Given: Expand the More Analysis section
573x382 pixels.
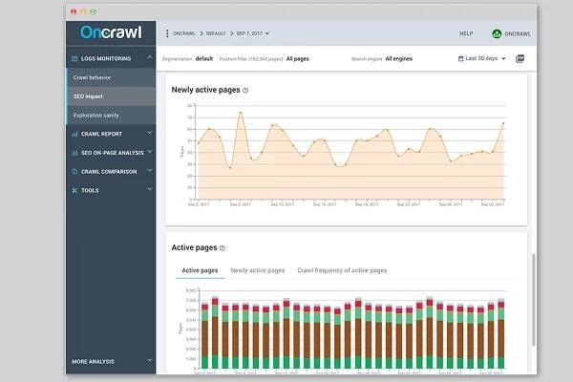Looking at the screenshot, I should click(x=150, y=361).
